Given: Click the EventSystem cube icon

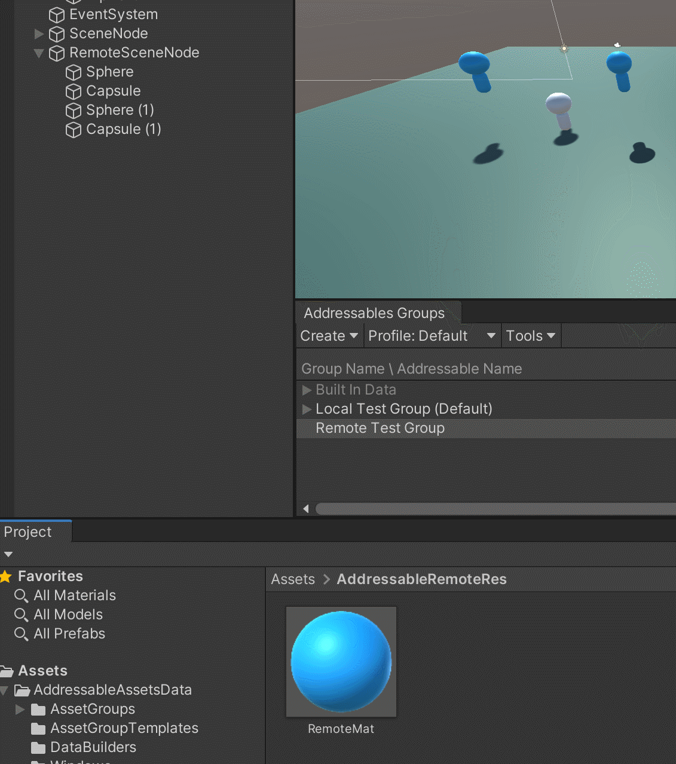Looking at the screenshot, I should (56, 15).
